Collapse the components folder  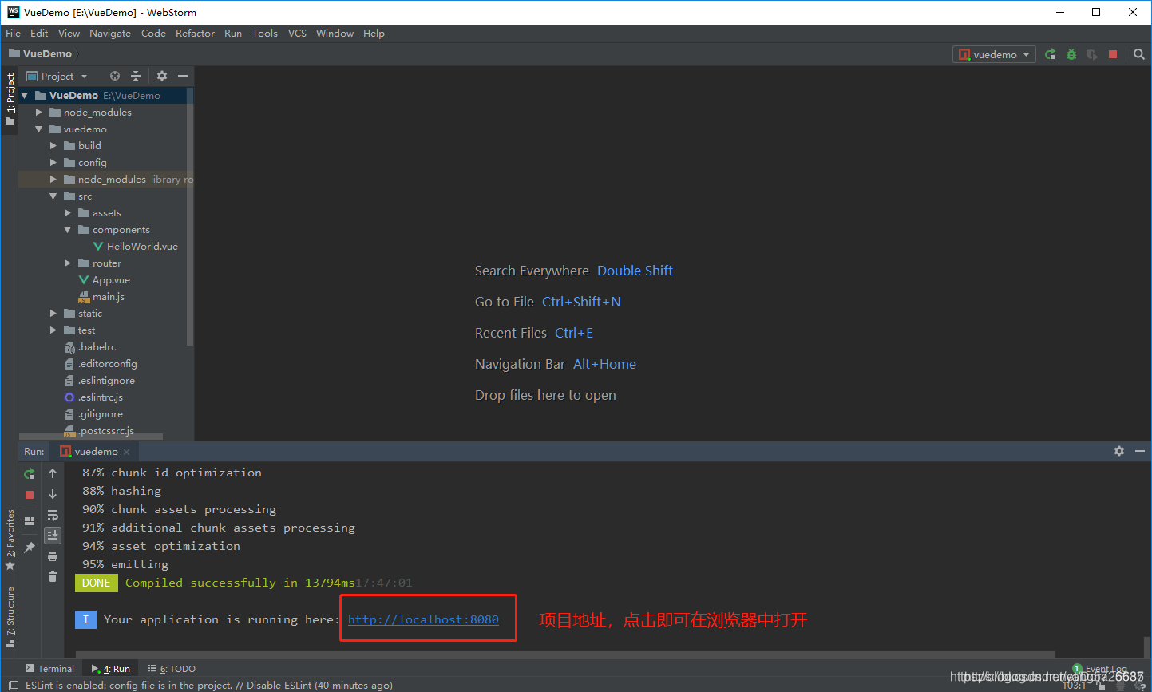[68, 230]
